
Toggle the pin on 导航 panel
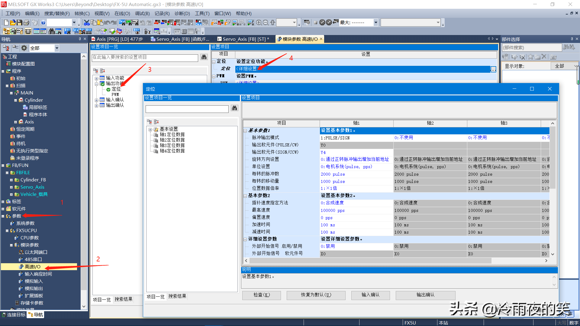(80, 39)
